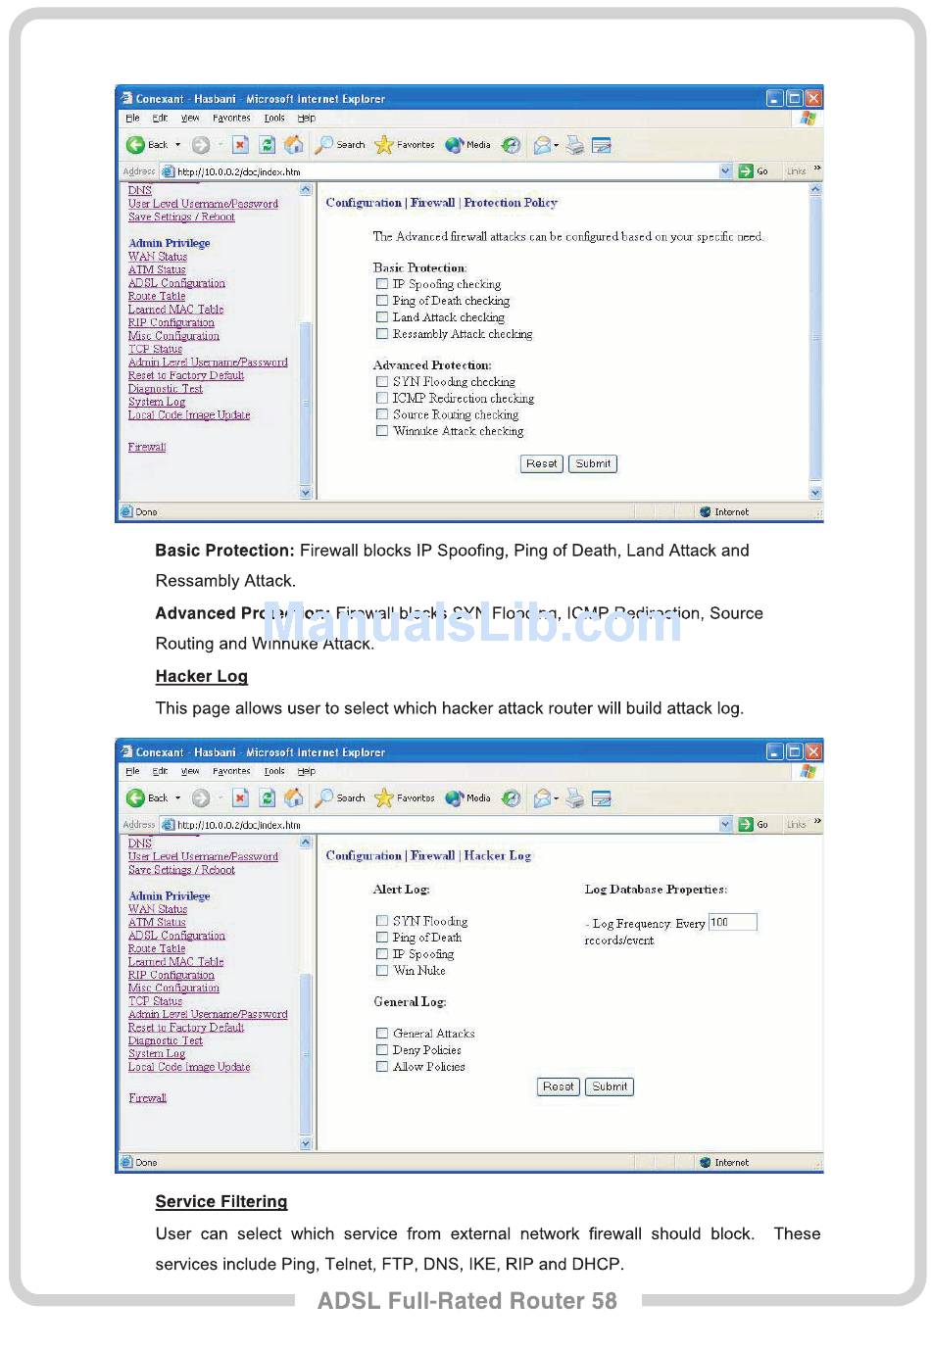Screen dimensions: 931x1351
Task: Open Media in the Hacker Log window toolbar
Action: (467, 798)
